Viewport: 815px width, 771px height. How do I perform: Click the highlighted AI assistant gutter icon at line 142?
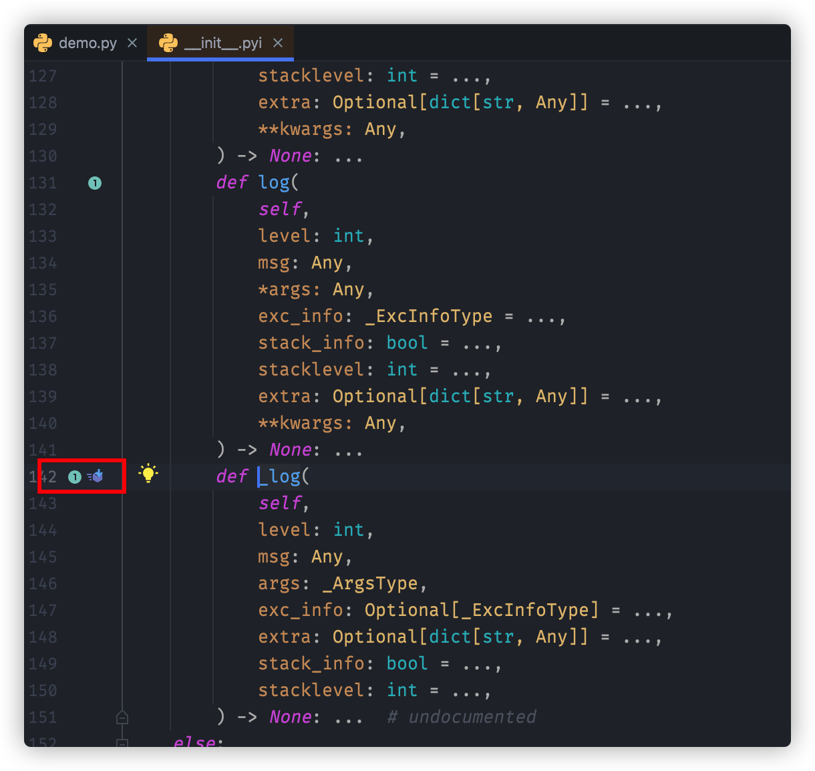tap(96, 476)
